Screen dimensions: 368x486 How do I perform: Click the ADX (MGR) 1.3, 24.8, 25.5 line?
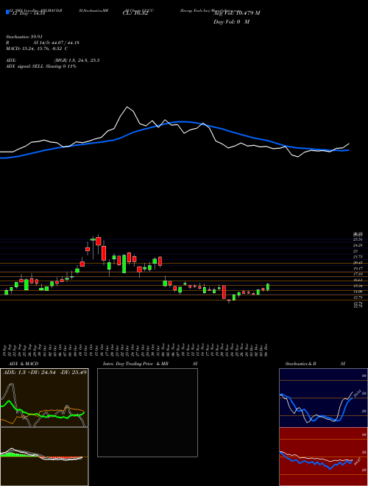pyautogui.click(x=53, y=60)
